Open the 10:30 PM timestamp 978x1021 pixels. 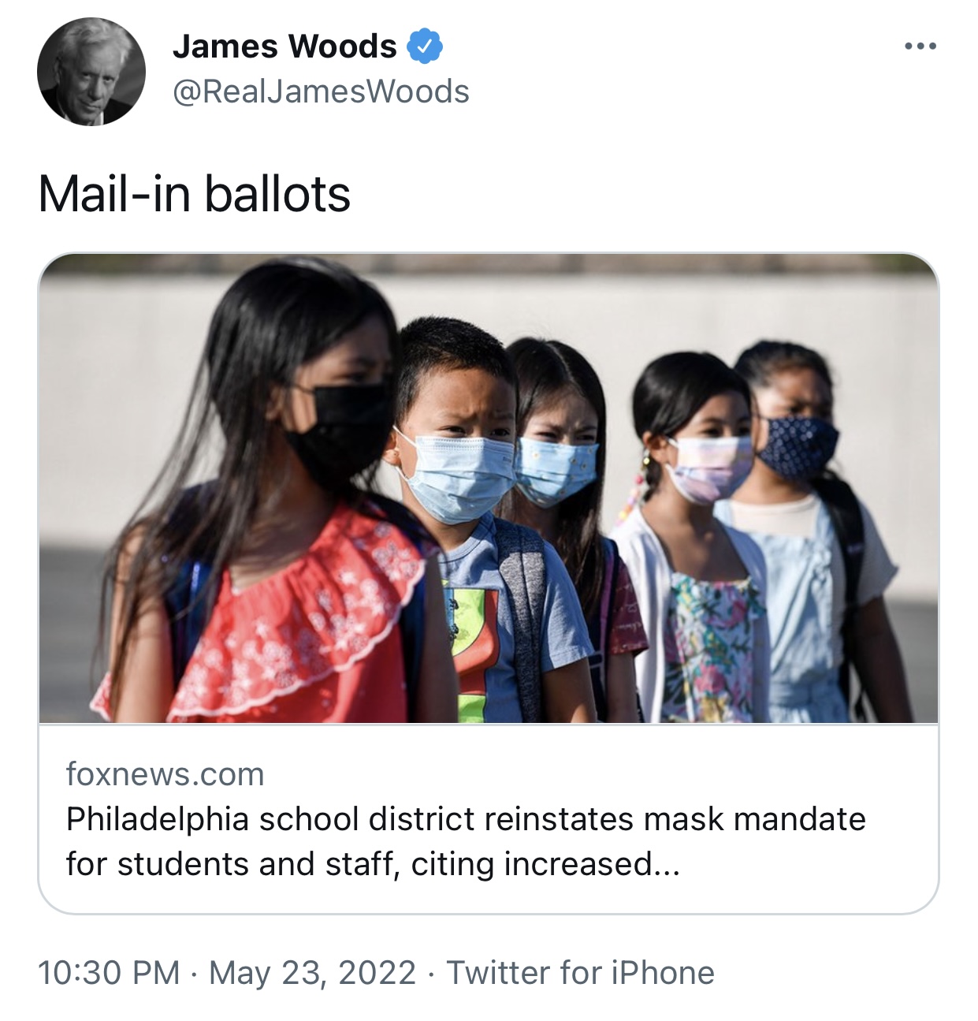click(x=109, y=973)
